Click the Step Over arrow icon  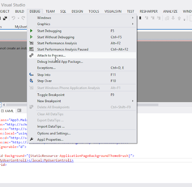coord(31,81)
